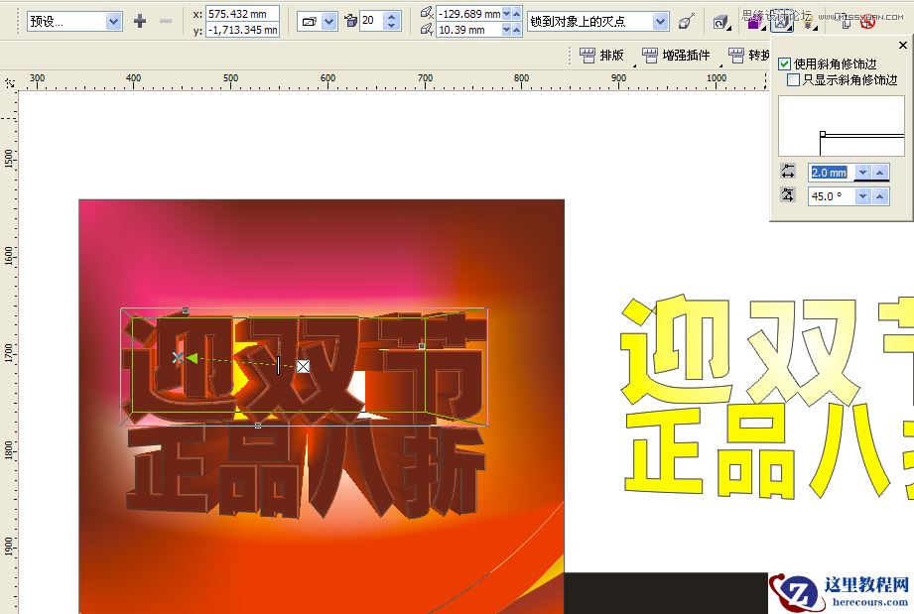This screenshot has height=614, width=914.
Task: Uncheck the use bevel edge checkbox
Action: click(783, 64)
